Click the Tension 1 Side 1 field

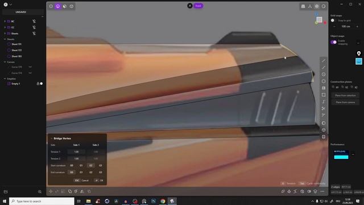point(76,152)
